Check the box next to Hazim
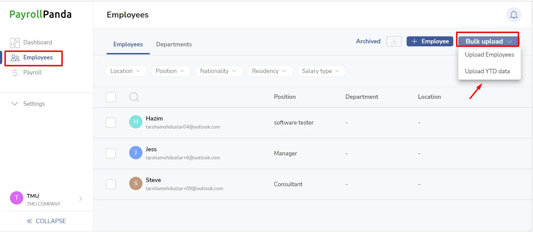The width and height of the screenshot is (533, 232). click(x=111, y=123)
